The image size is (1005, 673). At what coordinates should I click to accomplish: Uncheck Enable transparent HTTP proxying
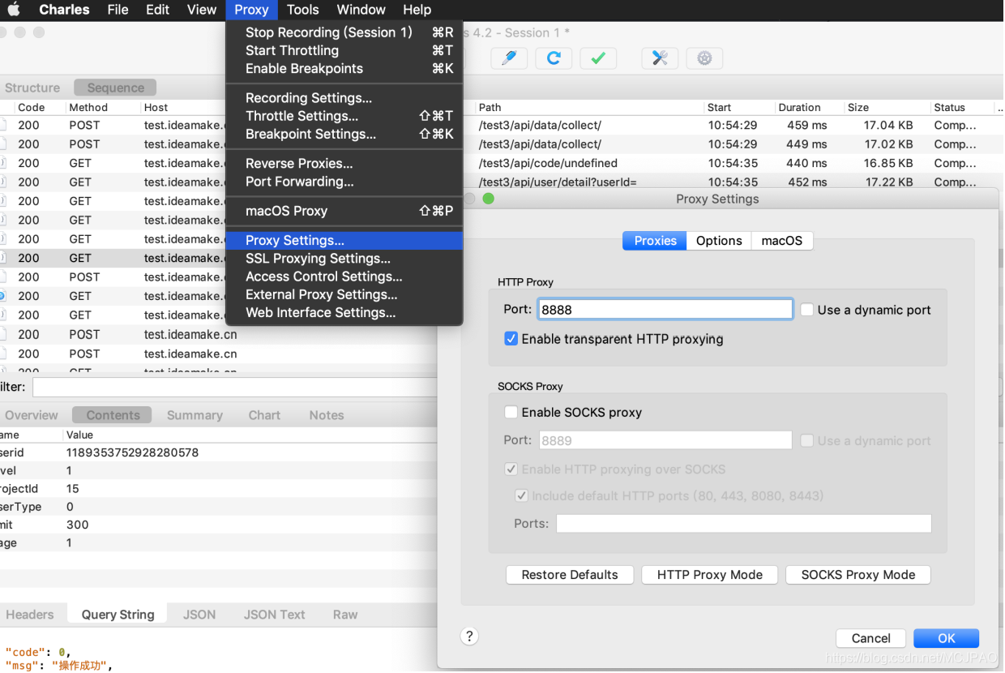[511, 339]
